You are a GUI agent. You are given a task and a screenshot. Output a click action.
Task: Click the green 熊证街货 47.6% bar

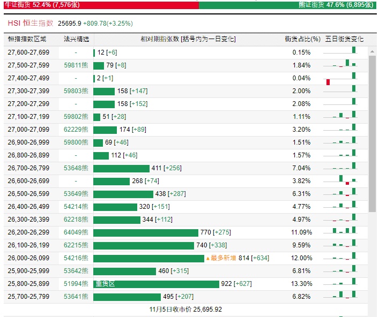point(288,5)
